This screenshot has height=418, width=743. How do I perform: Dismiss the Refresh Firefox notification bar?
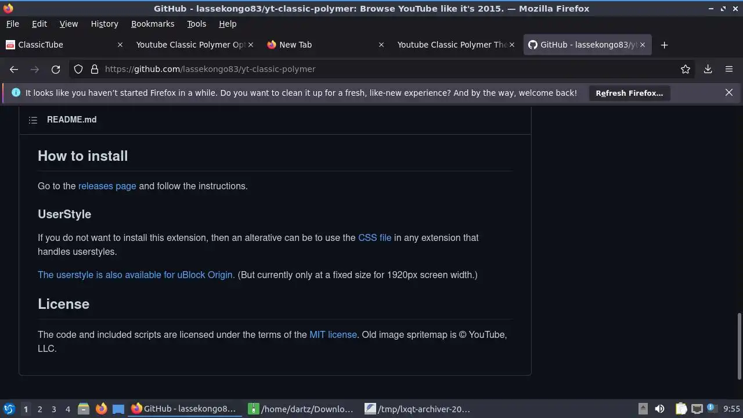(x=729, y=93)
